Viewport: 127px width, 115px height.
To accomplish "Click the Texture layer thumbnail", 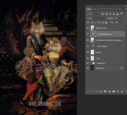I will 92,52.
